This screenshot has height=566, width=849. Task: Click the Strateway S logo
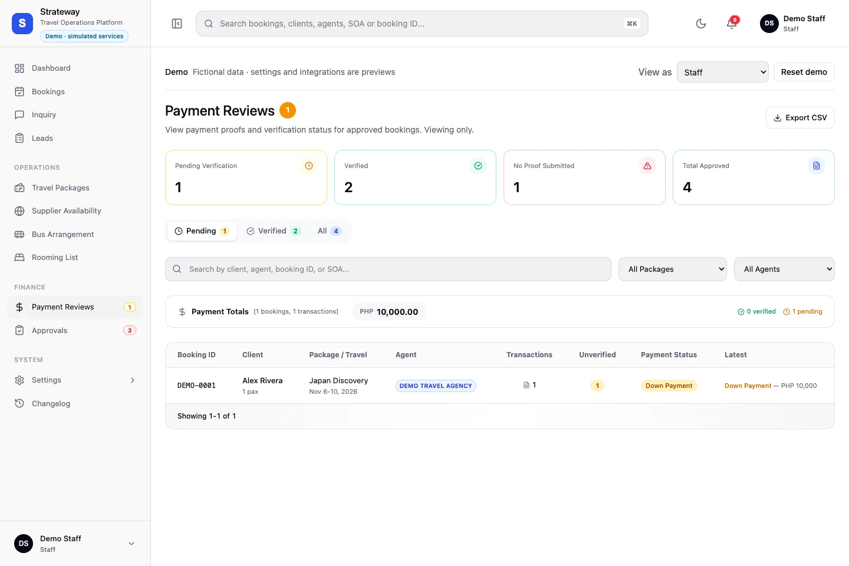(x=22, y=24)
